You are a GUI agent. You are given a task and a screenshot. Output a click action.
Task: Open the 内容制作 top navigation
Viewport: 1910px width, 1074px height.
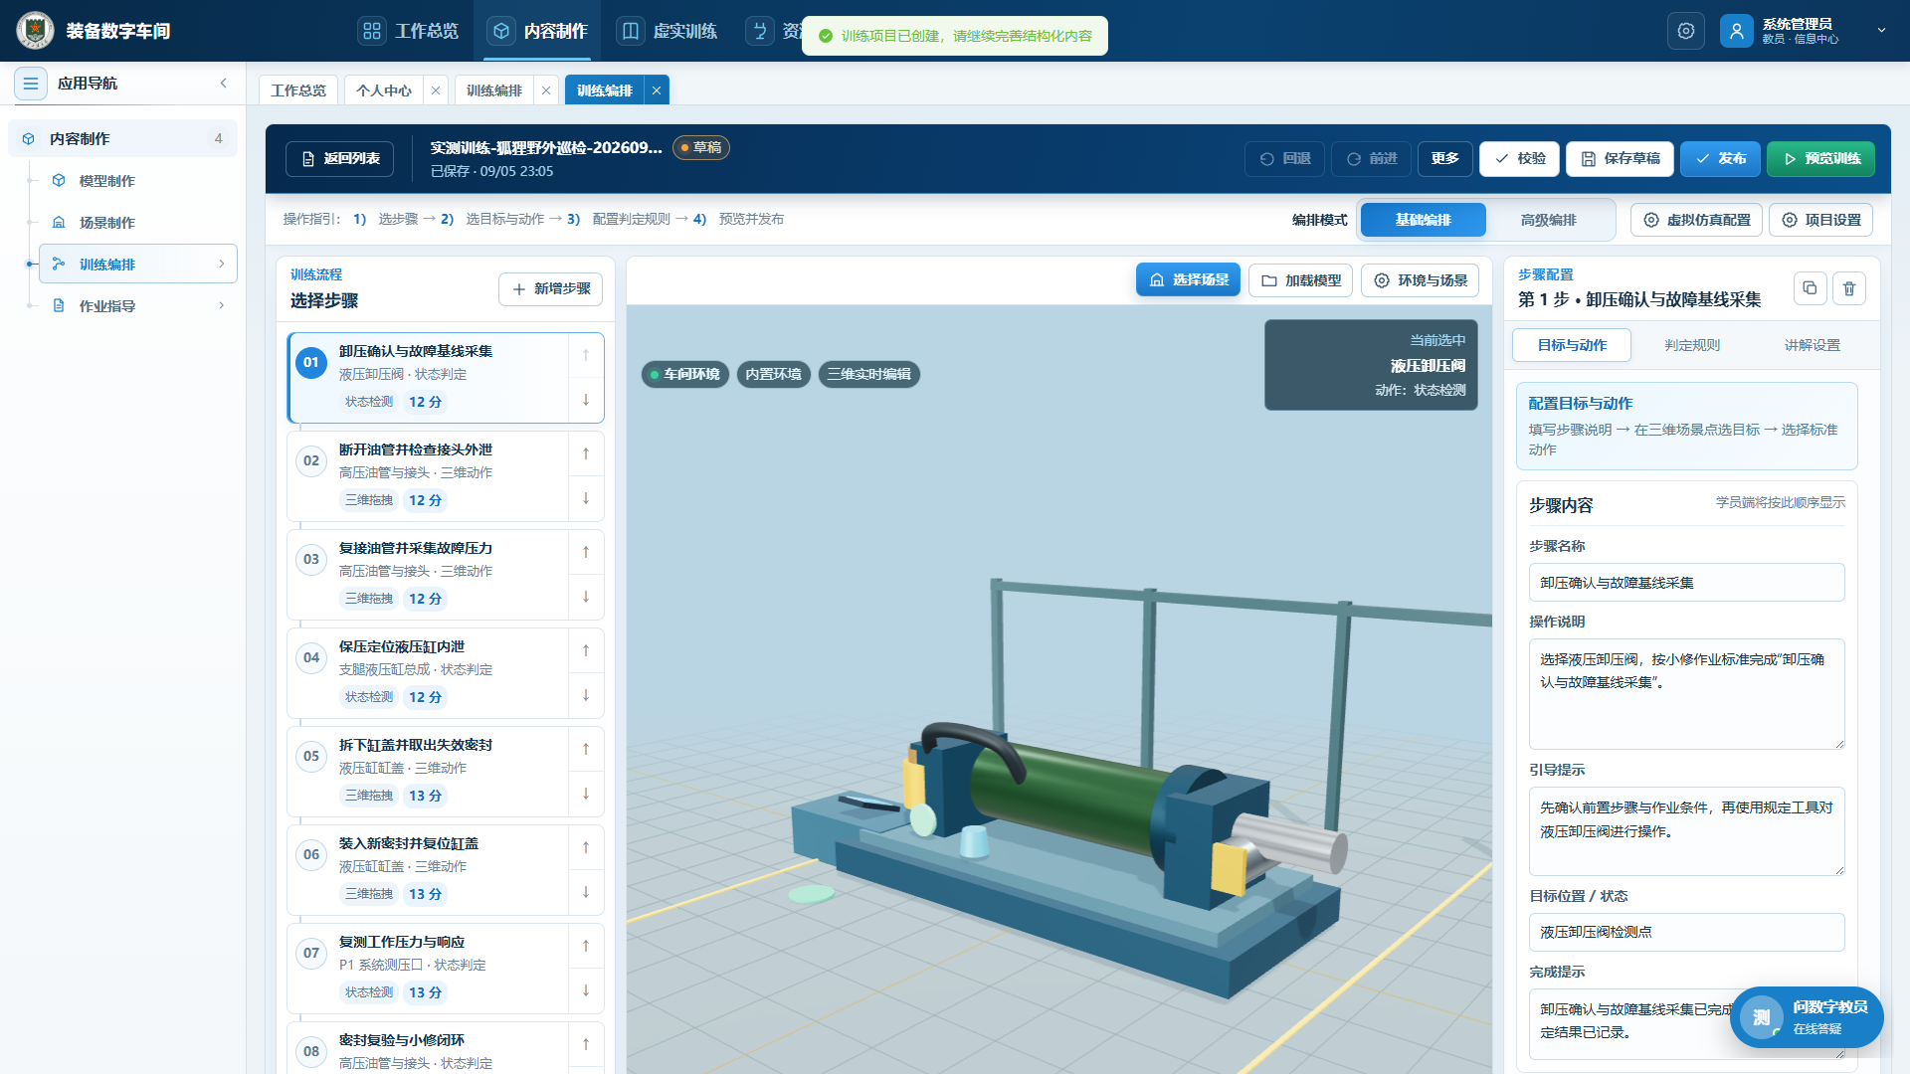coord(538,31)
